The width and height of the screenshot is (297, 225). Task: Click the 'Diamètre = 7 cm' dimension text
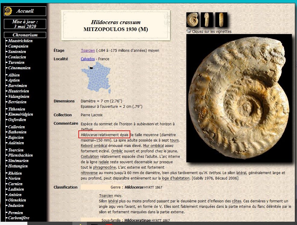point(101,101)
